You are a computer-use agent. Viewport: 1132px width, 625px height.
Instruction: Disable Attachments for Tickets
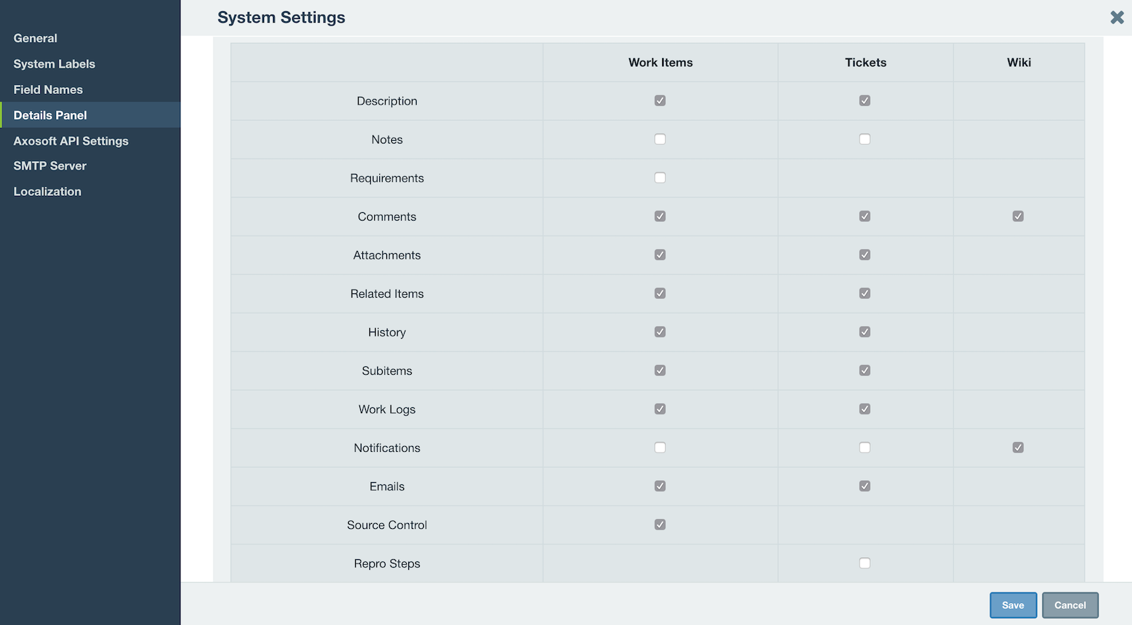865,255
